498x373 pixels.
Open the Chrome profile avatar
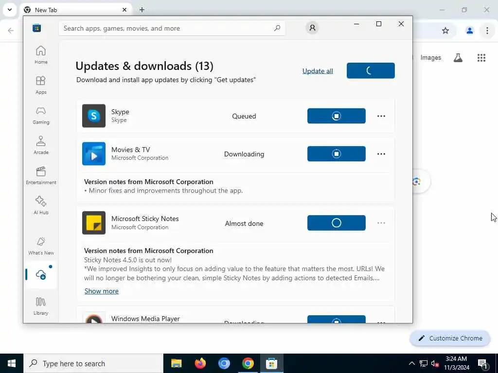[x=469, y=31]
